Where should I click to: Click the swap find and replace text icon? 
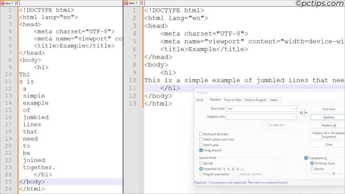pos(301,113)
